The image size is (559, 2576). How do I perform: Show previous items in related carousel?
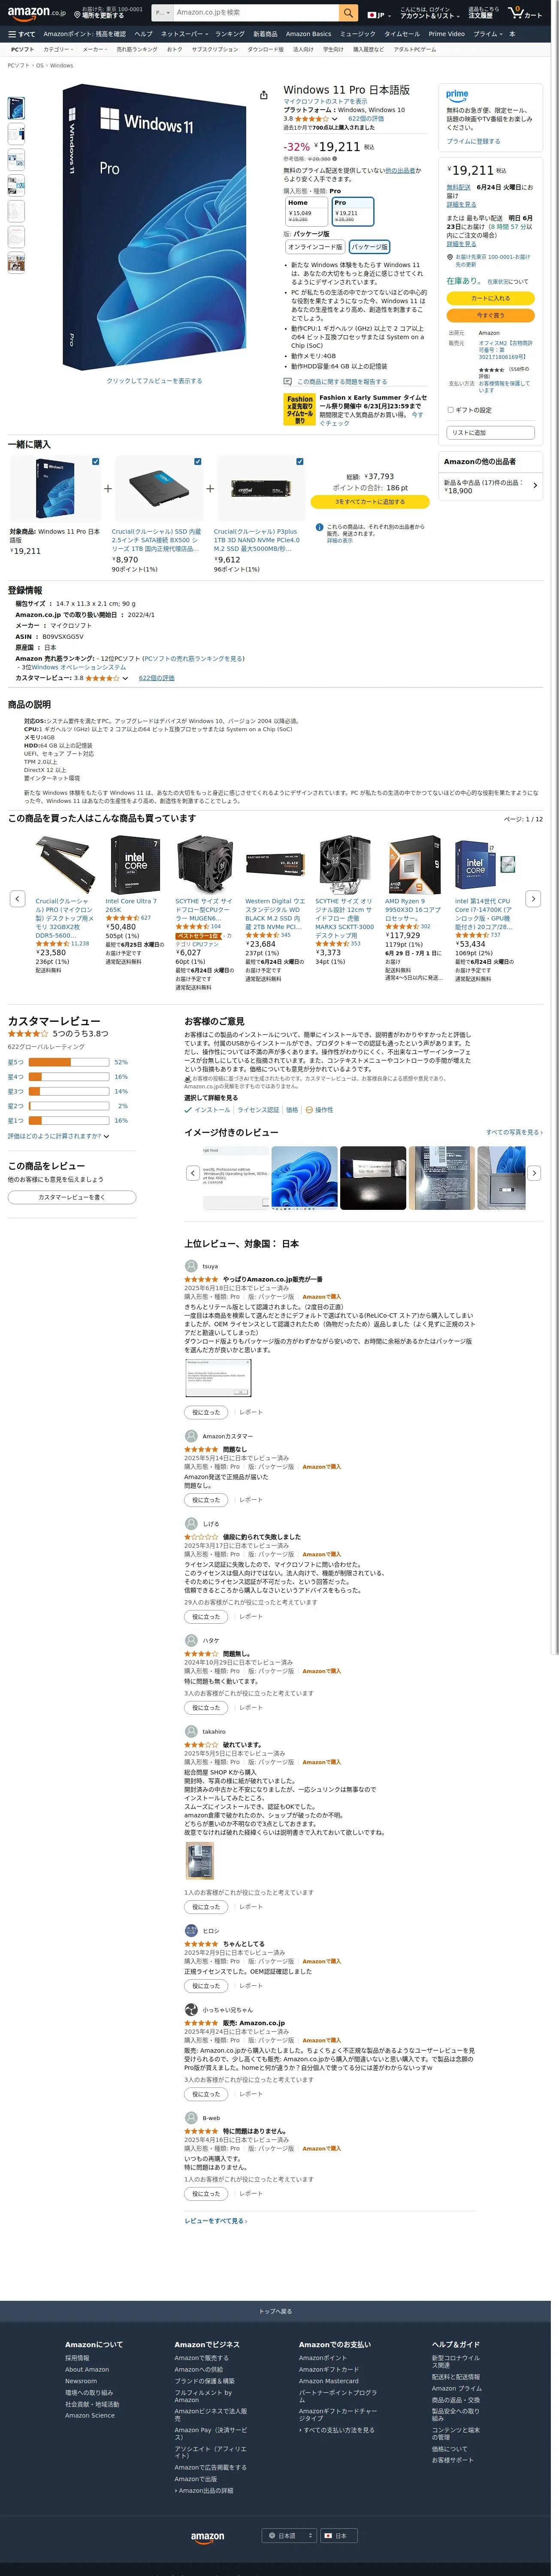pos(17,899)
